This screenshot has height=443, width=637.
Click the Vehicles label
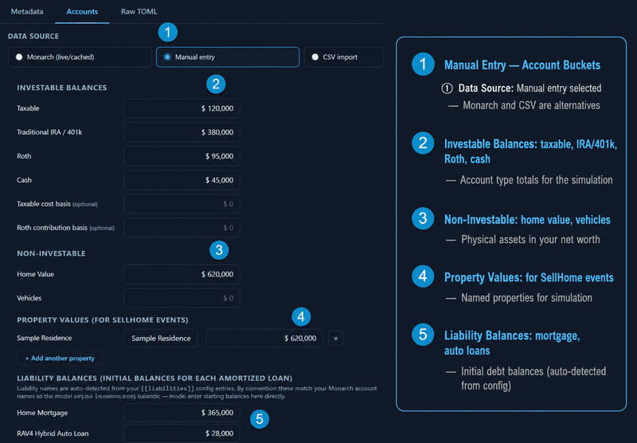(29, 298)
